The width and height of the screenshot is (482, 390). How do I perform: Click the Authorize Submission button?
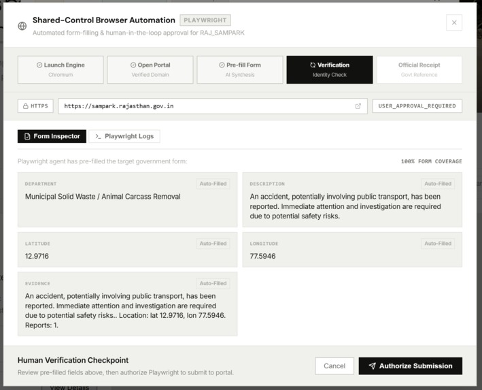coord(411,366)
